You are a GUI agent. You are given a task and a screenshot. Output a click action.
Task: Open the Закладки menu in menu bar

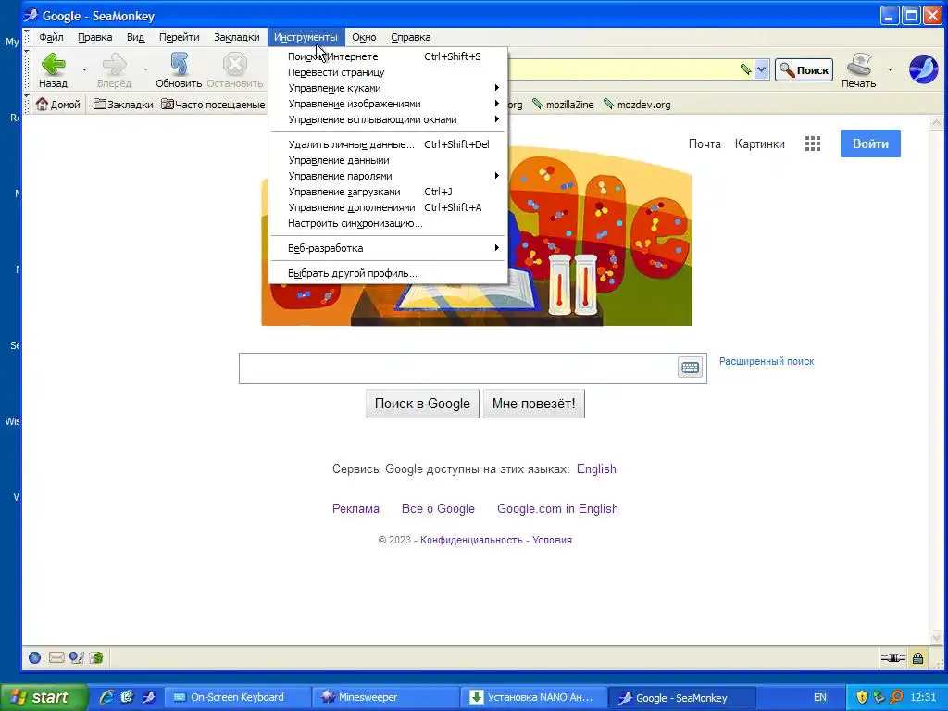236,37
